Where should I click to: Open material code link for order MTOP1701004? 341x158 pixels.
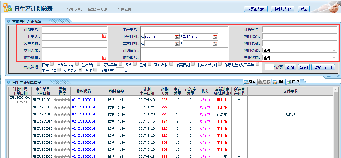pos(83,100)
